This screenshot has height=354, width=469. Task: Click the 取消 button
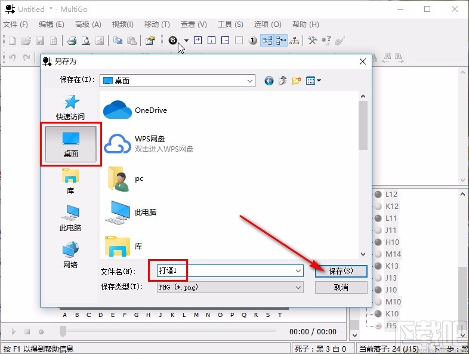coord(341,287)
